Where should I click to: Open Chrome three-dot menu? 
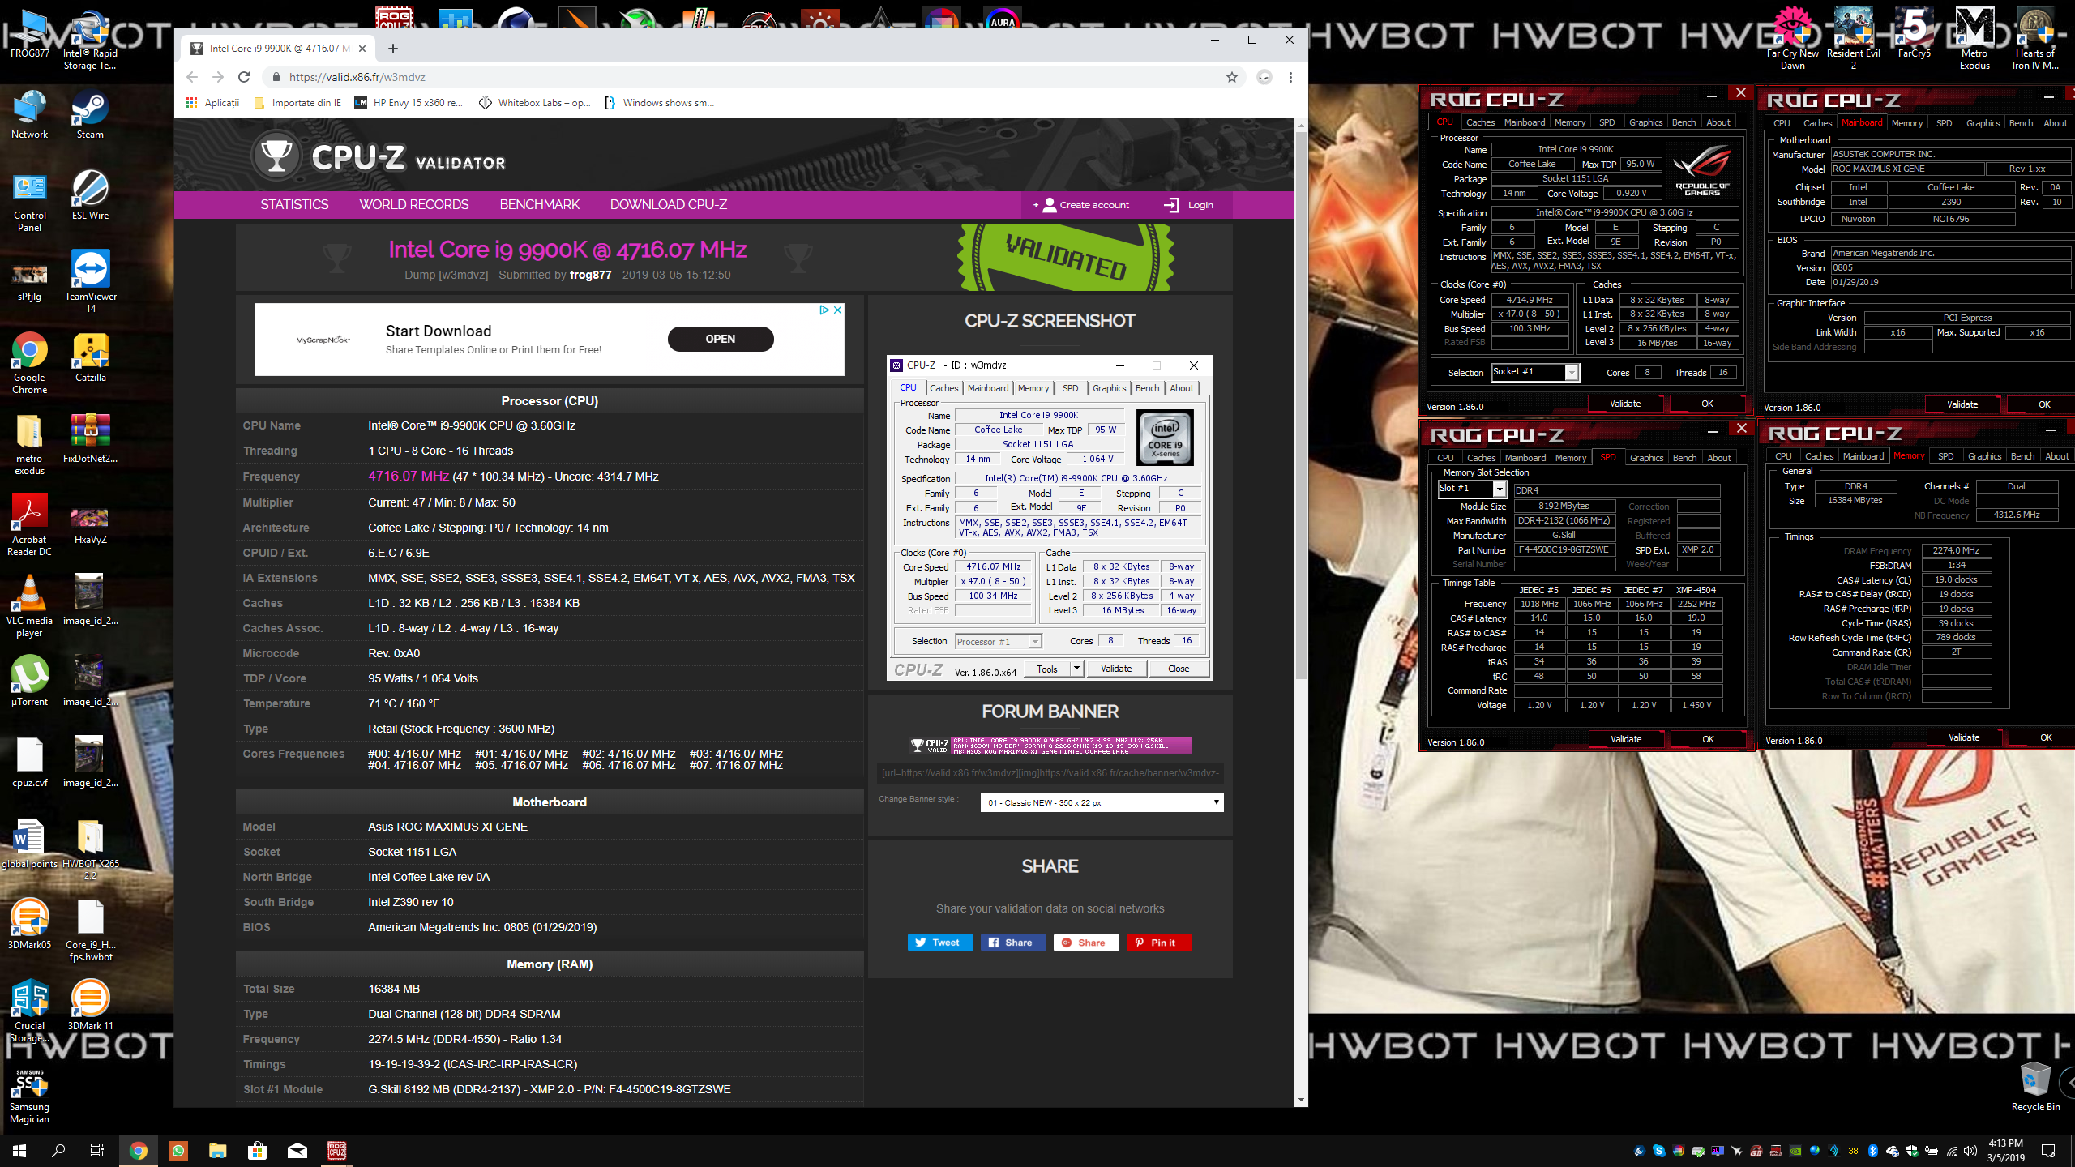[x=1290, y=77]
